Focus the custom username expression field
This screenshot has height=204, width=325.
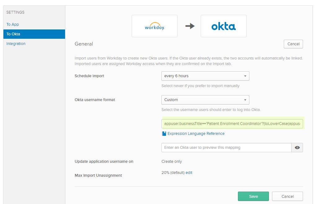click(232, 124)
